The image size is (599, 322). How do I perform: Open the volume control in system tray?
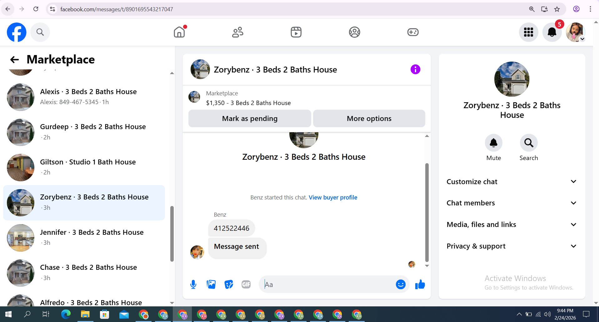(547, 314)
